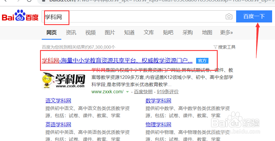The image size is (275, 141).
Task: Open the 英语学科网 sublink
Action: [58, 125]
